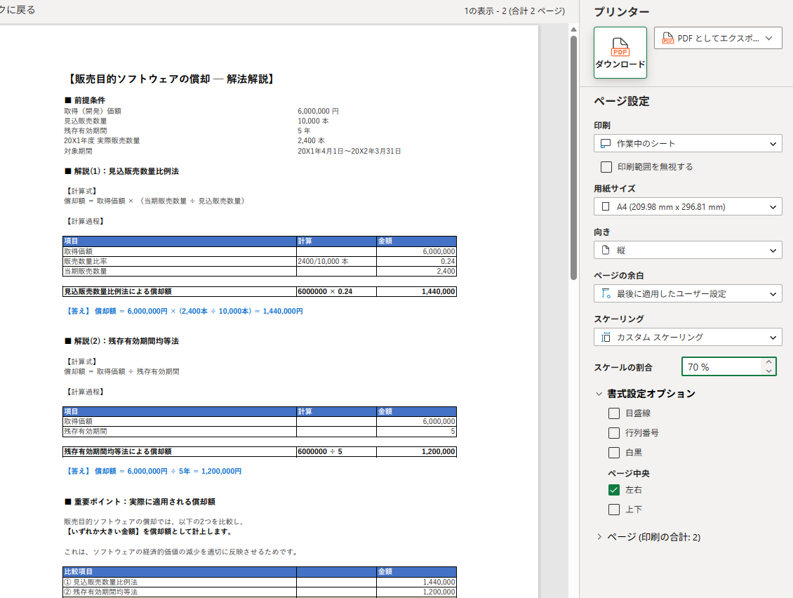The image size is (793, 598).
Task: Open the 向き orientation dropdown
Action: pos(688,251)
